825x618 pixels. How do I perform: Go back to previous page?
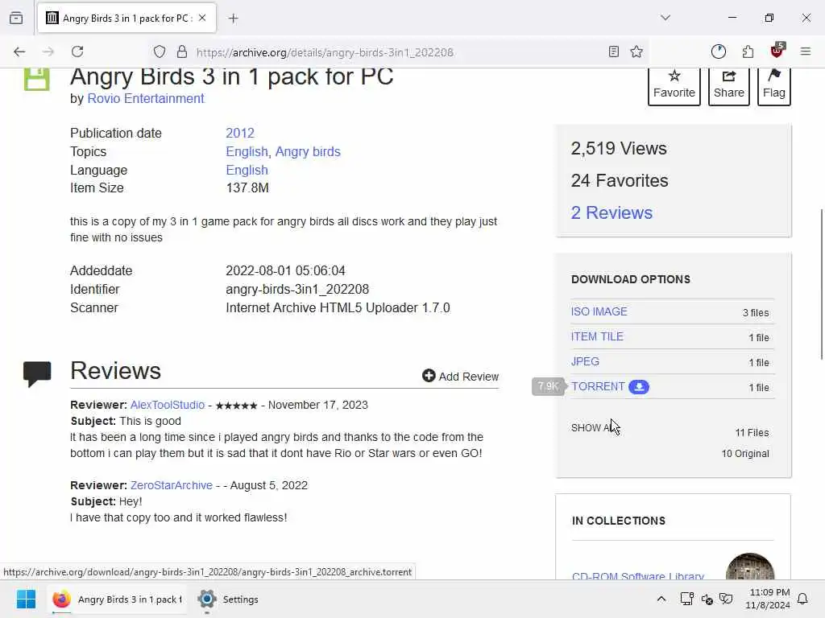[x=19, y=51]
